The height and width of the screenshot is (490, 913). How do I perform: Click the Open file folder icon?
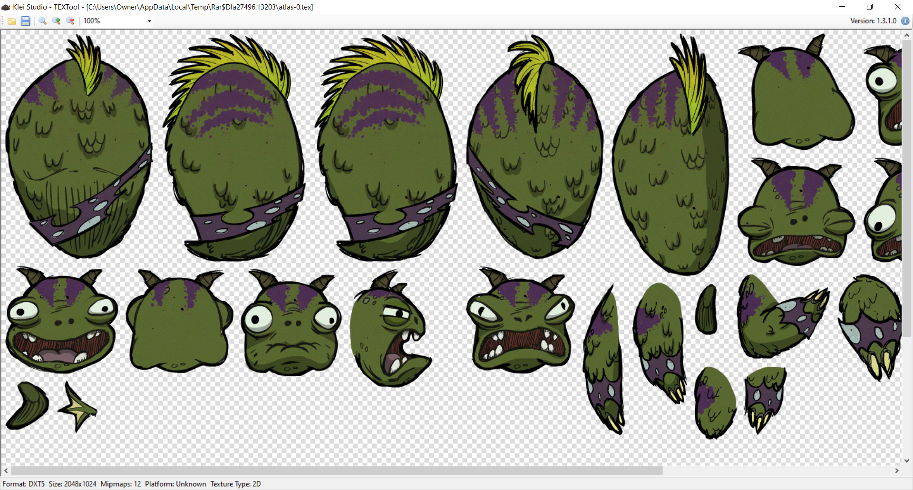coord(12,21)
